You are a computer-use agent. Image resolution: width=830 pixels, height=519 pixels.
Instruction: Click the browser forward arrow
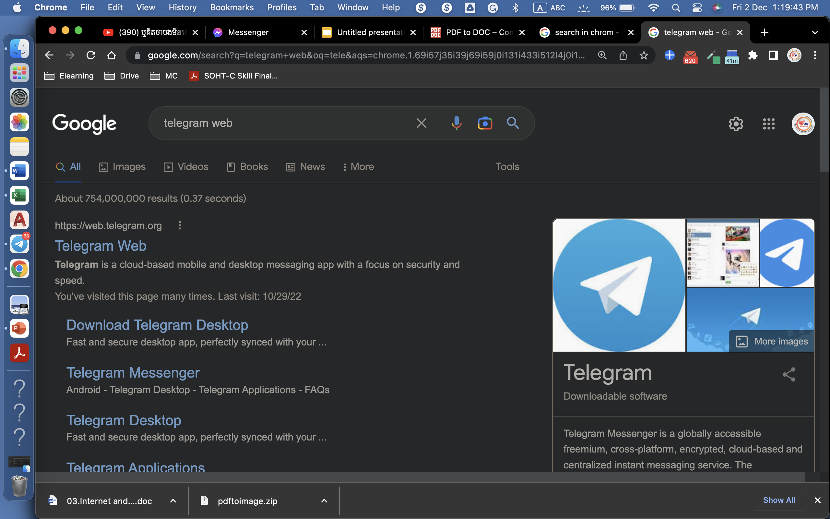[x=70, y=55]
